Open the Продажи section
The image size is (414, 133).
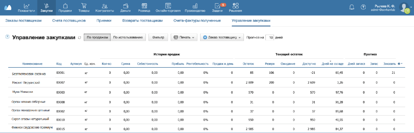click(65, 8)
